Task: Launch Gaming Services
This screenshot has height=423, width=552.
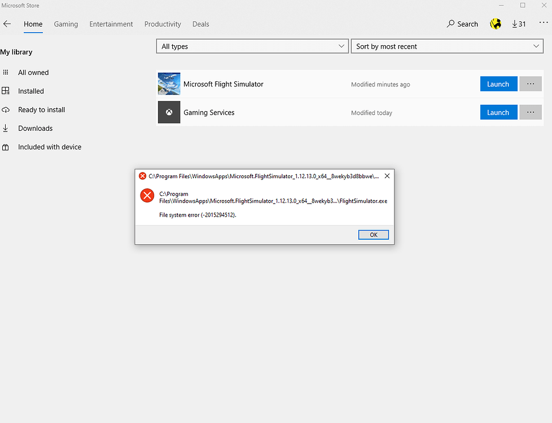Action: [x=498, y=112]
